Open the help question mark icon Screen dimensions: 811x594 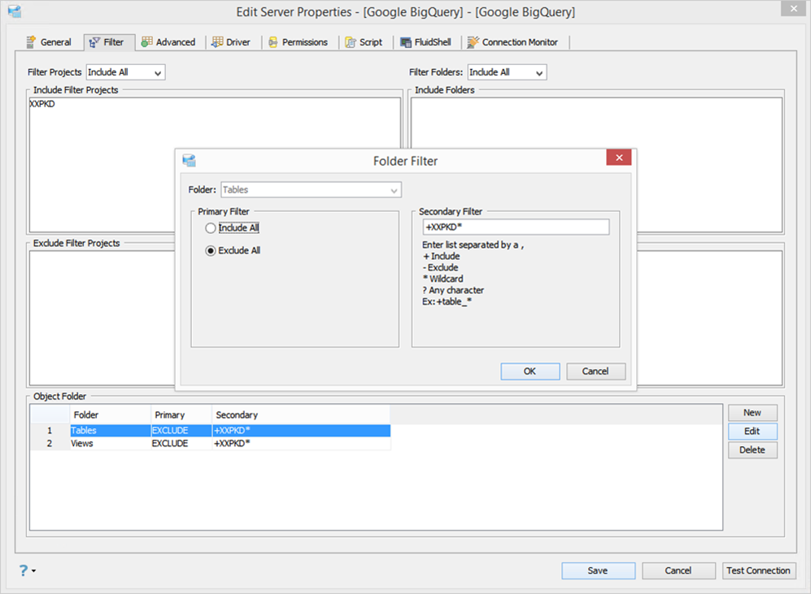pyautogui.click(x=24, y=570)
